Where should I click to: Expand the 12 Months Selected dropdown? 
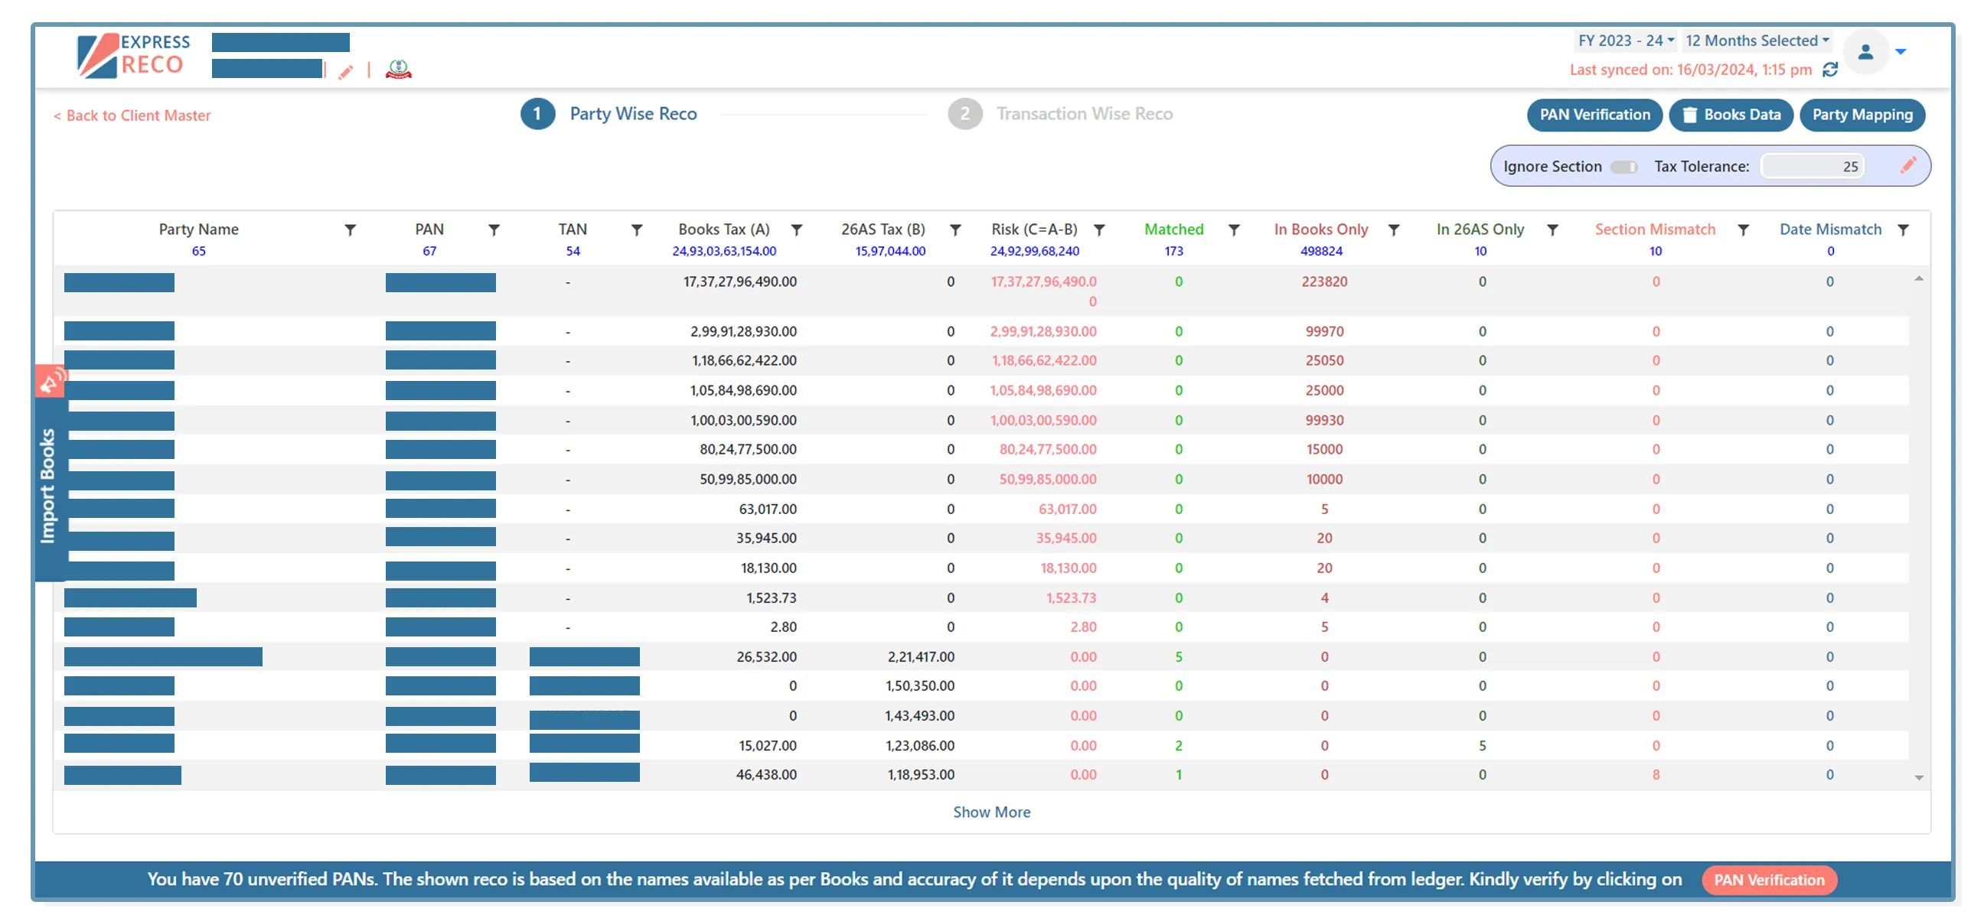(1756, 41)
